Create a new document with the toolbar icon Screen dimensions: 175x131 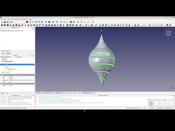point(2,22)
